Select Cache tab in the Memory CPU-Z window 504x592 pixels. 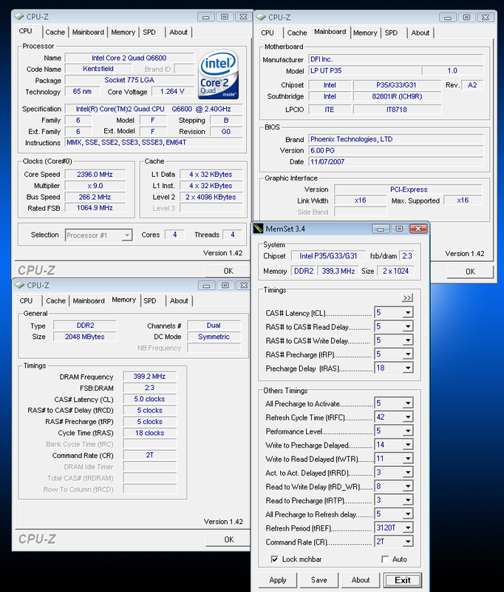tap(55, 301)
